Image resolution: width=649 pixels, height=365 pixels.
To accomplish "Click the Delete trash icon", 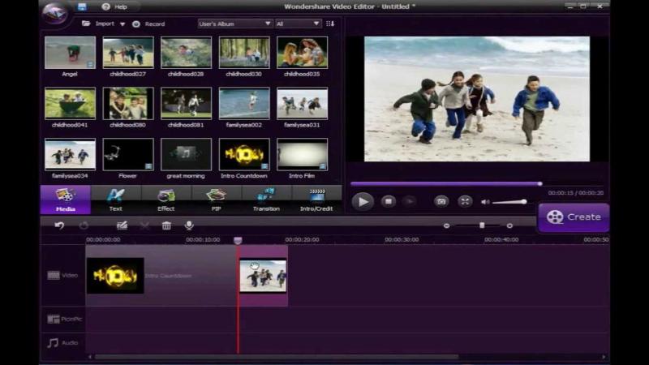I will [166, 225].
